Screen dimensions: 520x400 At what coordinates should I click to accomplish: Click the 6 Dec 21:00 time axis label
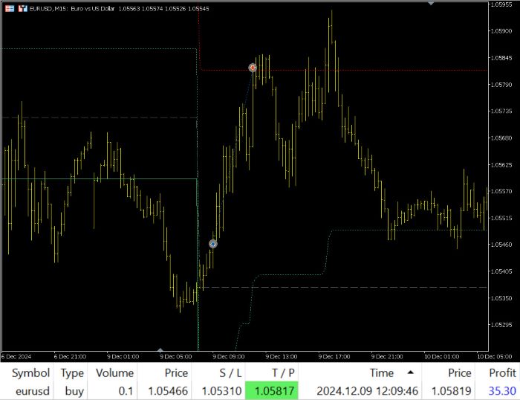(x=70, y=357)
